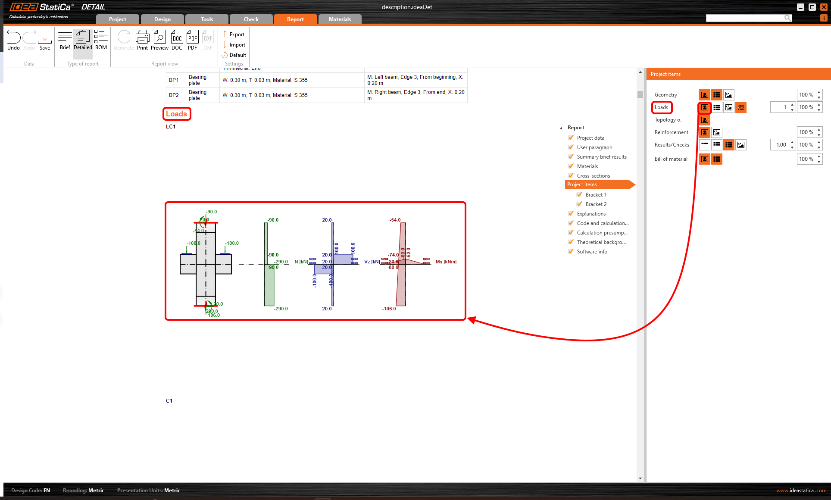Uncheck the Materials checkbox in report tree
The height and width of the screenshot is (500, 831).
point(571,166)
